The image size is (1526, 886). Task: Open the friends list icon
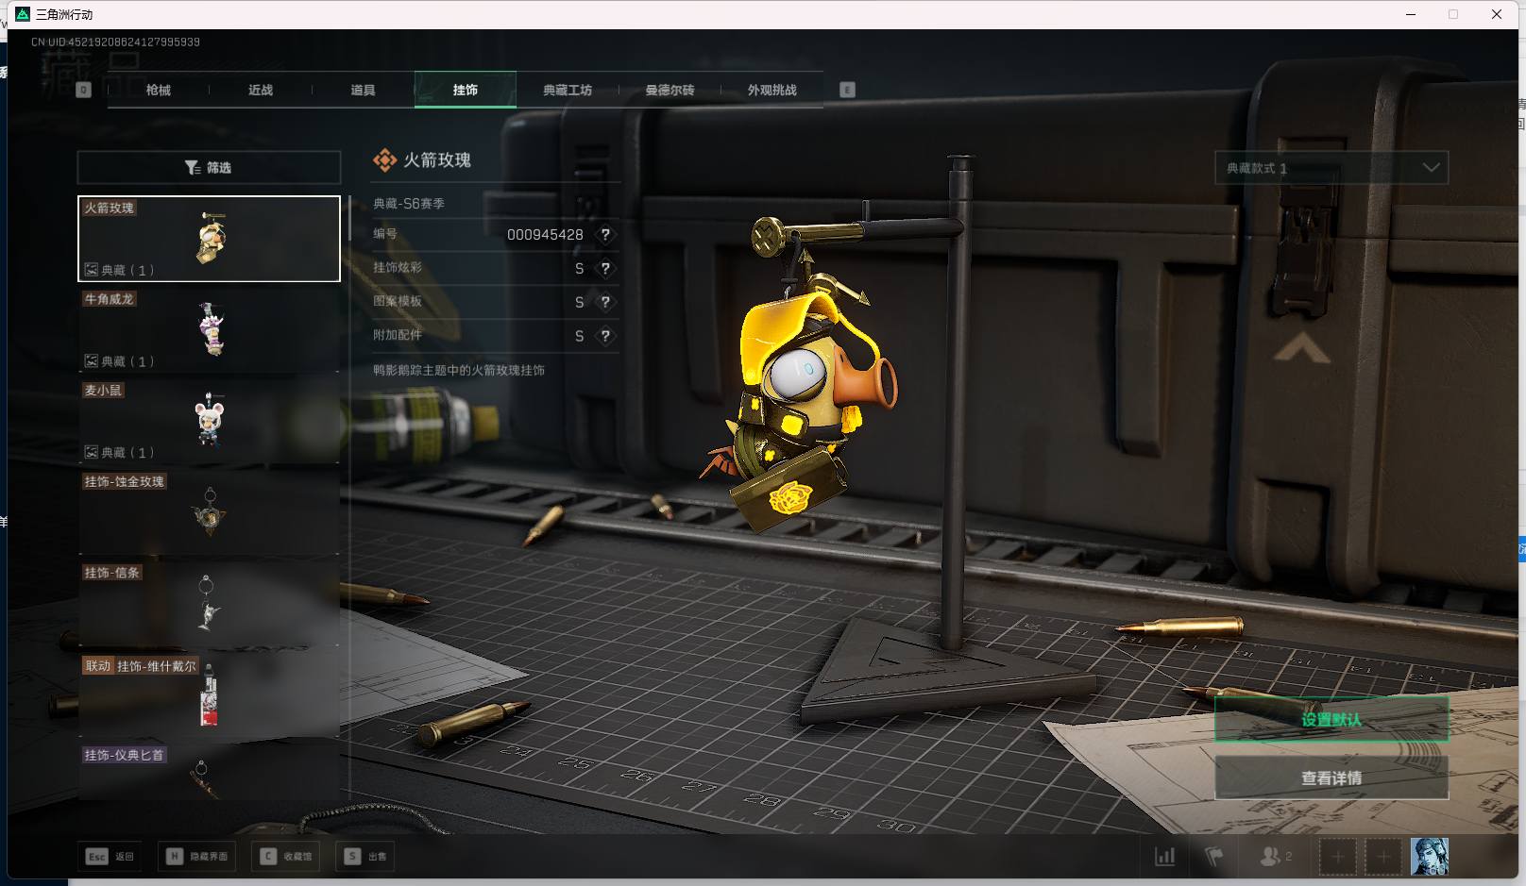1275,857
